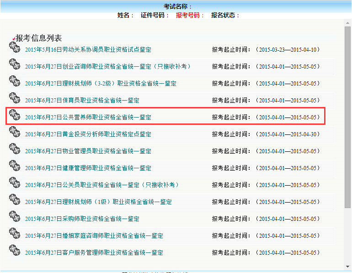Open 黄金投资分析师职业资格定点鉴定 link
Image resolution: width=352 pixels, height=273 pixels.
coord(88,134)
